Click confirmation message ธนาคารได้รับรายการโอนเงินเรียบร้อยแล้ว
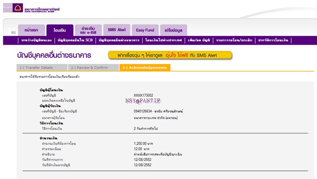 coord(49,77)
